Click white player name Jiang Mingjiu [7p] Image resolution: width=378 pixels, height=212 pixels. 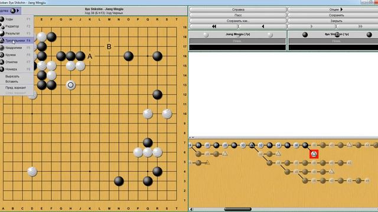(237, 34)
